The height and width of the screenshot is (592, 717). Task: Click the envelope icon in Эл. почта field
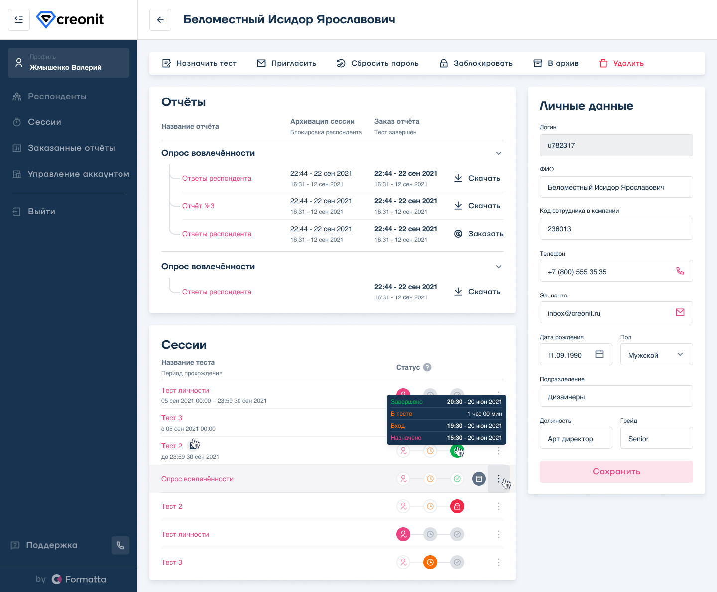680,313
